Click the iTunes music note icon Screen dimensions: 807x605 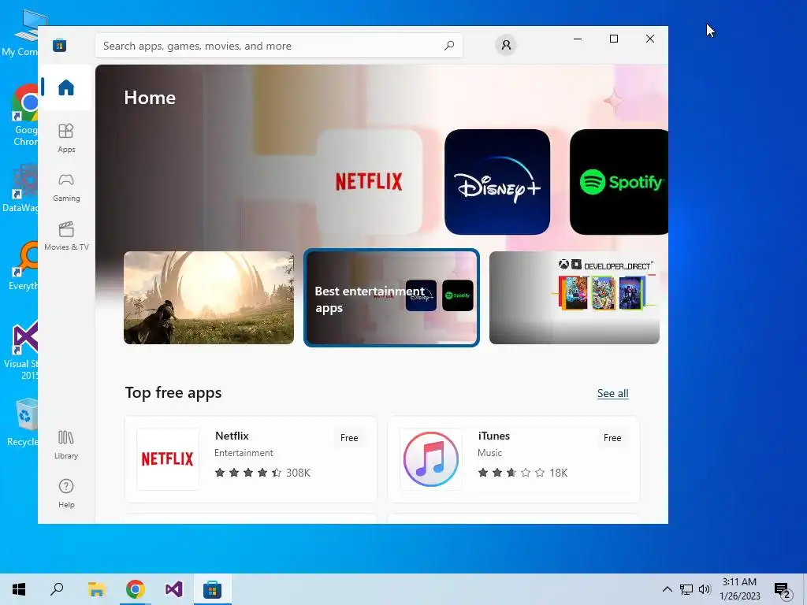tap(431, 459)
